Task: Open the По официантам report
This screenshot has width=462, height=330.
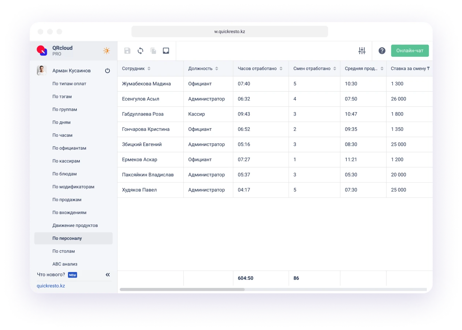Action: [69, 148]
